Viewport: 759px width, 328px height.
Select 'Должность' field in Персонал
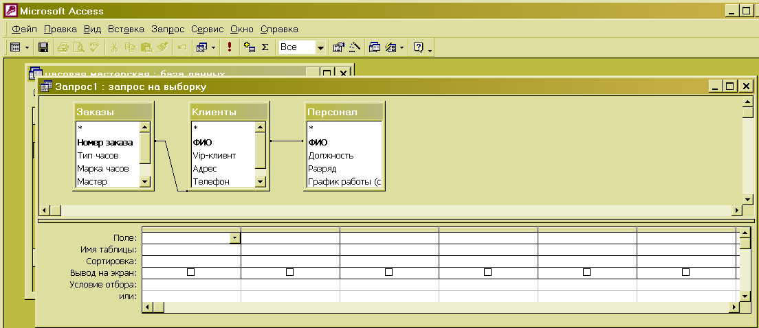(331, 156)
